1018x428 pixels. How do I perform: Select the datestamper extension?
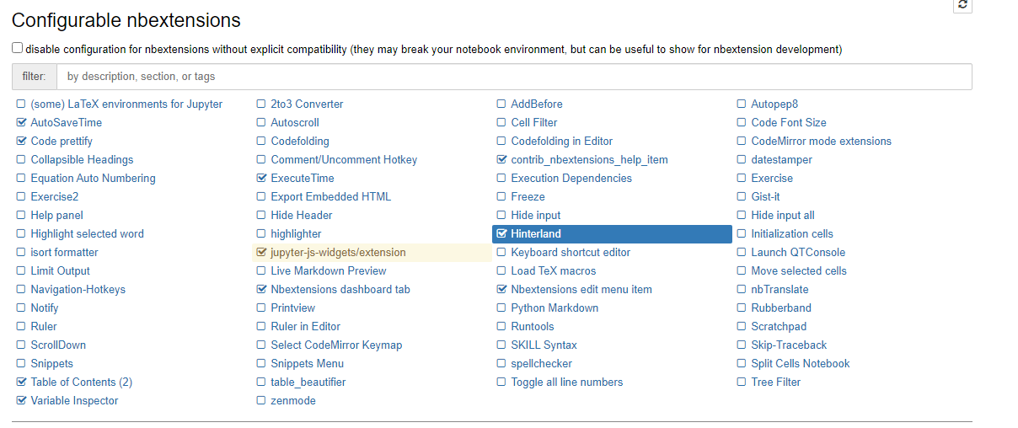tap(782, 159)
